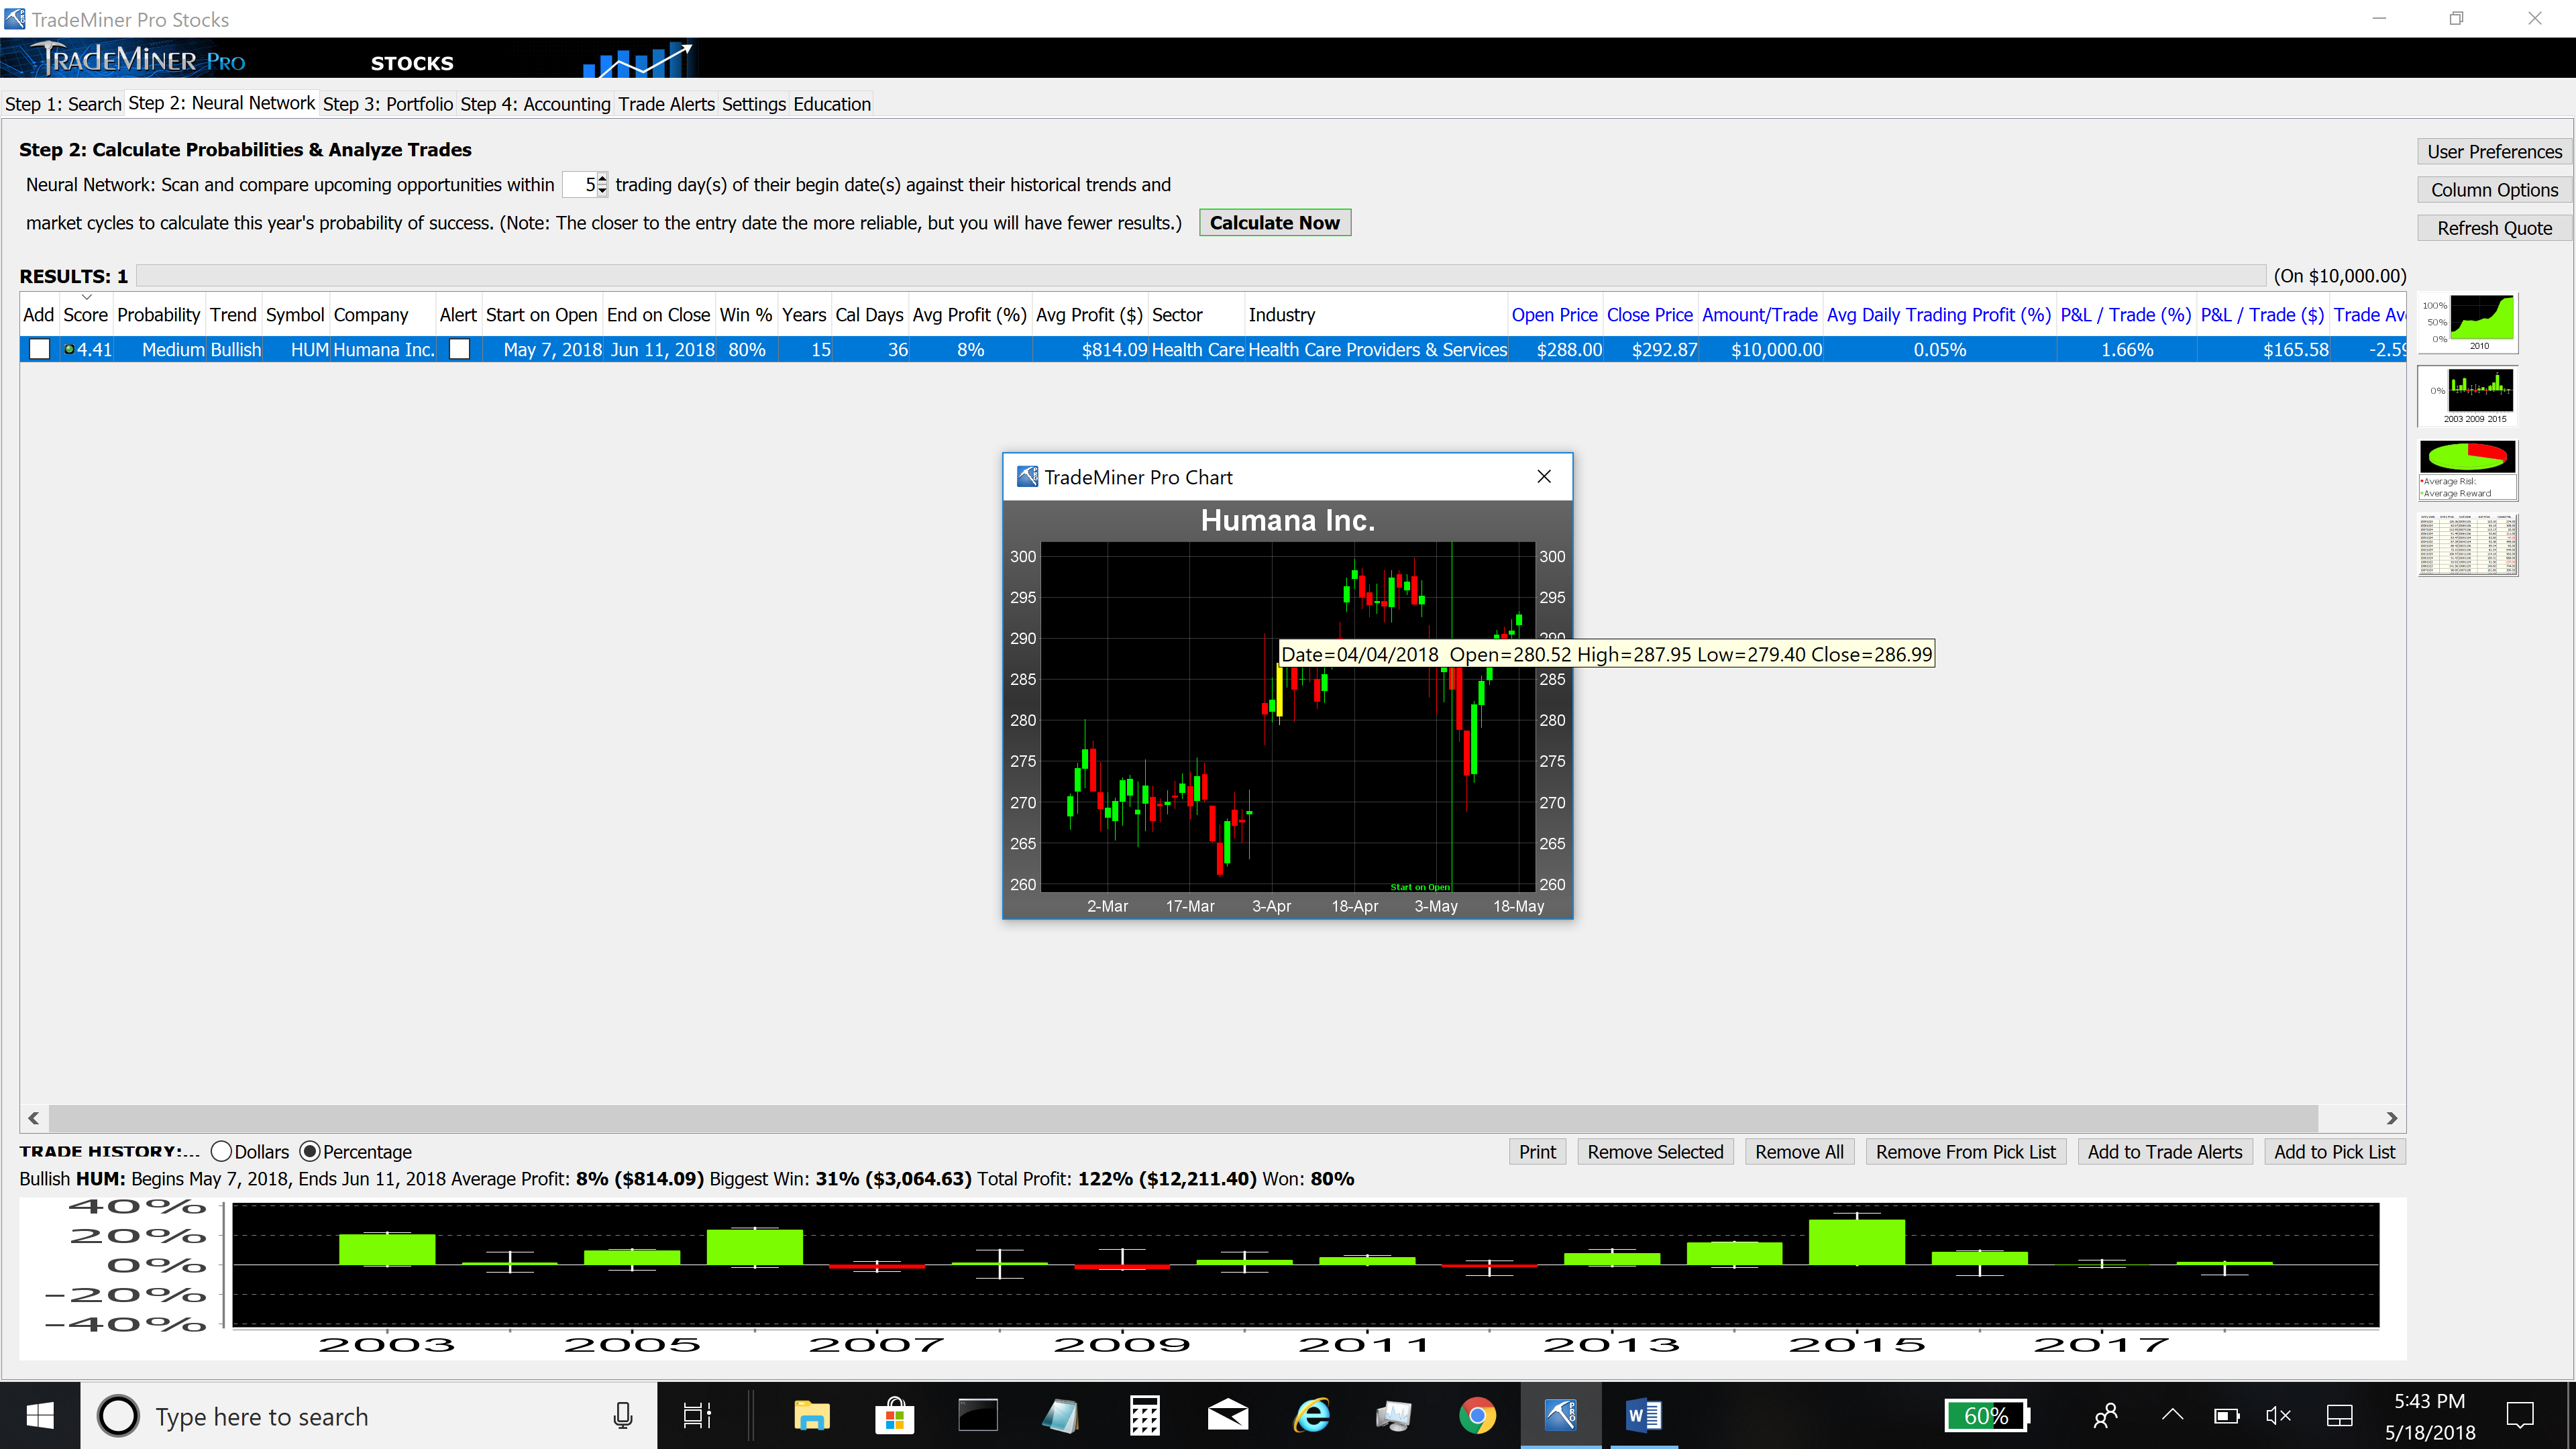Open the Education tab
2576x1449 pixels.
[832, 104]
